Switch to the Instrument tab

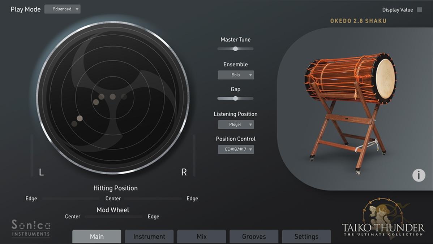coord(149,237)
